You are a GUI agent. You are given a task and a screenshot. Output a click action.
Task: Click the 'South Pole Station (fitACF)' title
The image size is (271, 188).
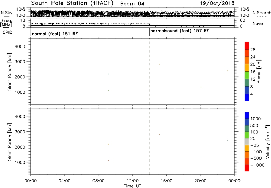72,3
